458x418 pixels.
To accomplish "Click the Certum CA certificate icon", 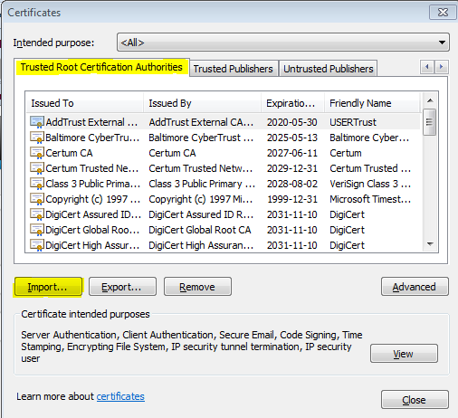I will click(x=37, y=153).
